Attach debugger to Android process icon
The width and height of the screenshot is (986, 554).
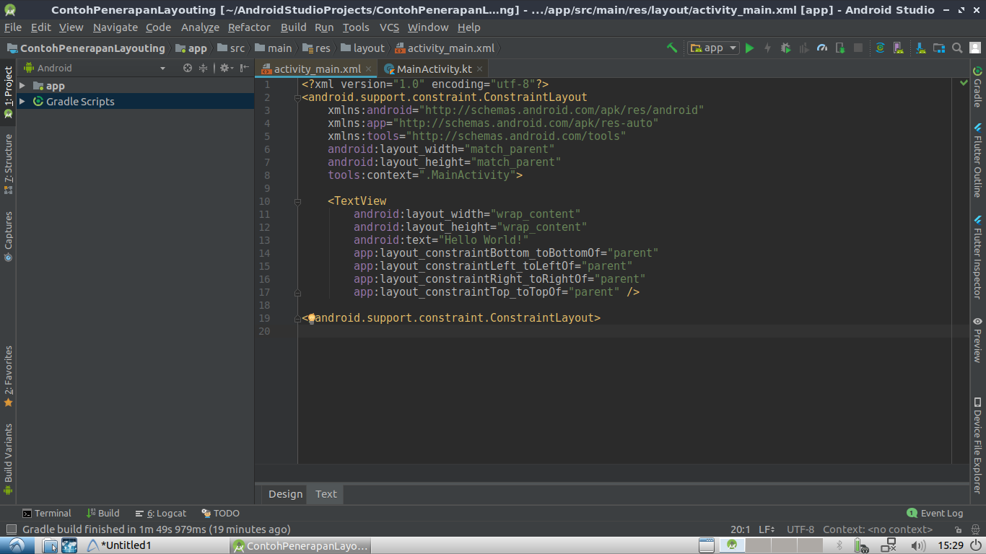tap(840, 48)
